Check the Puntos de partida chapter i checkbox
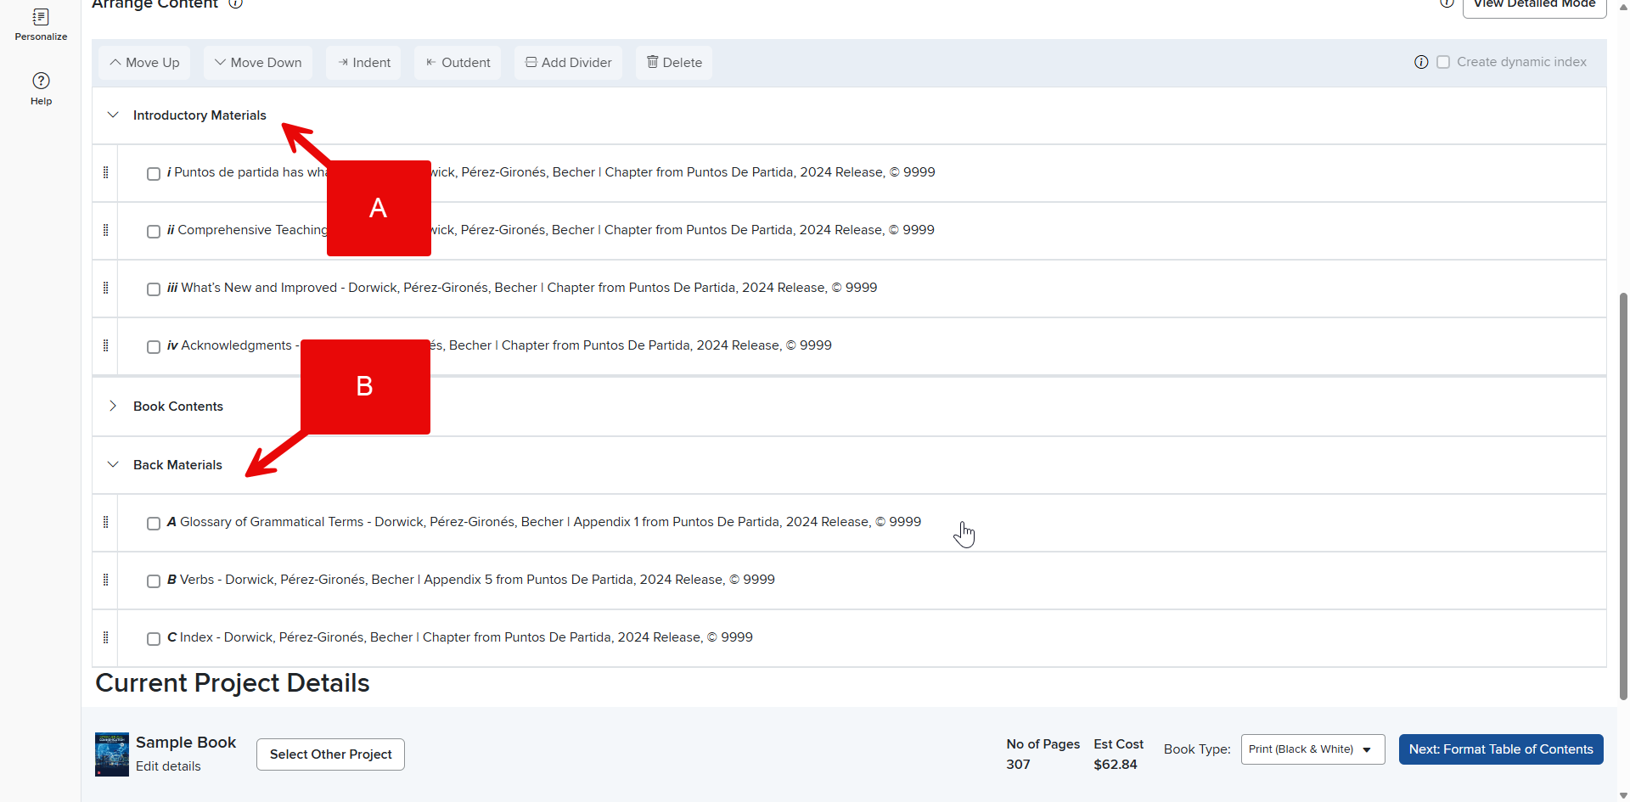 tap(154, 174)
